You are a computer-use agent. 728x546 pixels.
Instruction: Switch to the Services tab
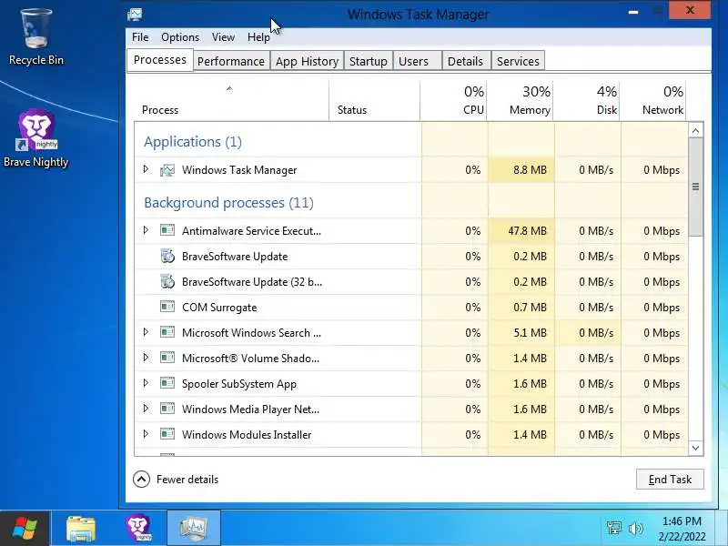pos(518,61)
